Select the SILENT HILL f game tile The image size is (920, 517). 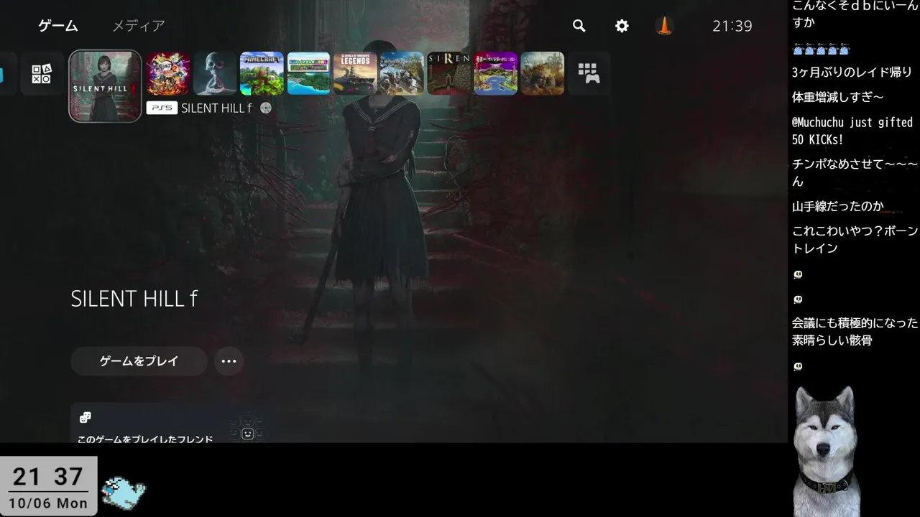pos(105,86)
